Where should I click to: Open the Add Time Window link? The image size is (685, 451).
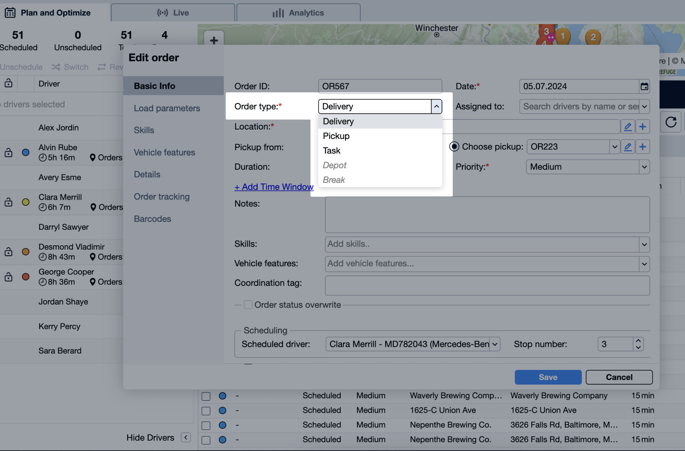pos(274,186)
